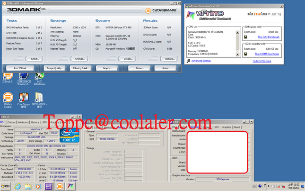
Task: Click down arrow of CPU List scrollbar
Action: click(237, 55)
